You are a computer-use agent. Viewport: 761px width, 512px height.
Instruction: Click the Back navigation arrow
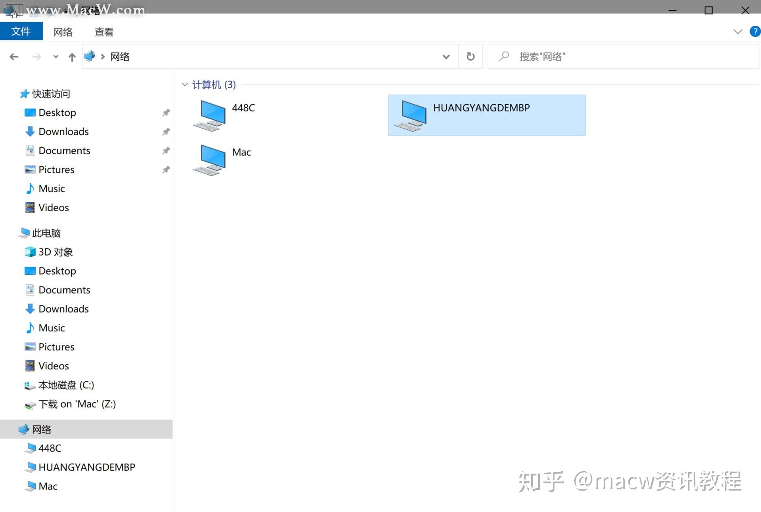pos(14,57)
